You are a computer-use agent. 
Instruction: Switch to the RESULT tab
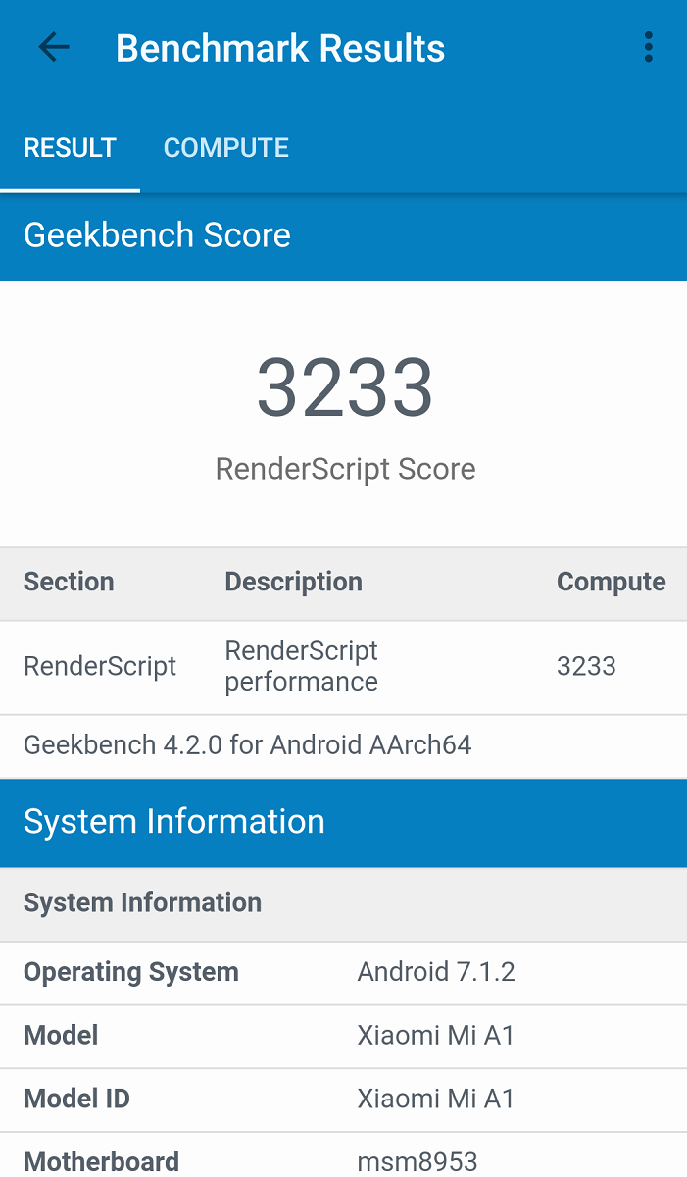click(x=70, y=148)
